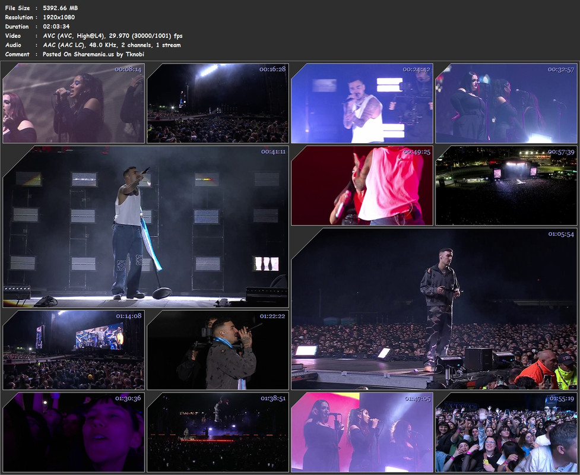This screenshot has width=580, height=475.
Task: Click the Duration value 02:03:34
Action: click(56, 26)
